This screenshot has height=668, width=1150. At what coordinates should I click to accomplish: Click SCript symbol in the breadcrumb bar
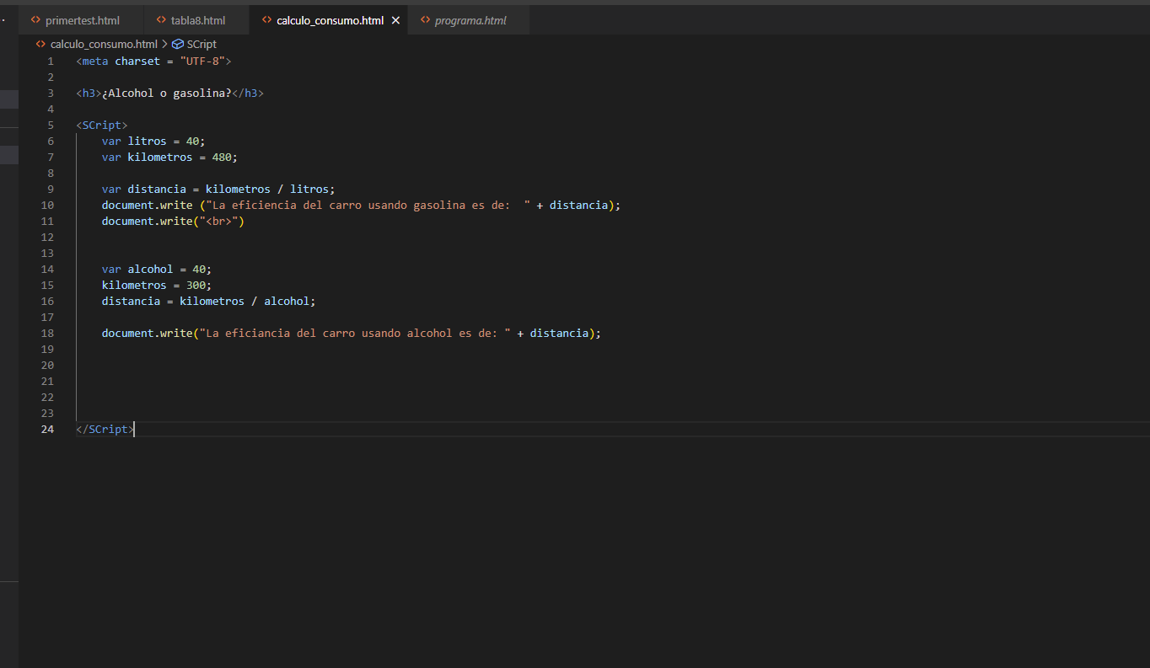click(x=202, y=44)
